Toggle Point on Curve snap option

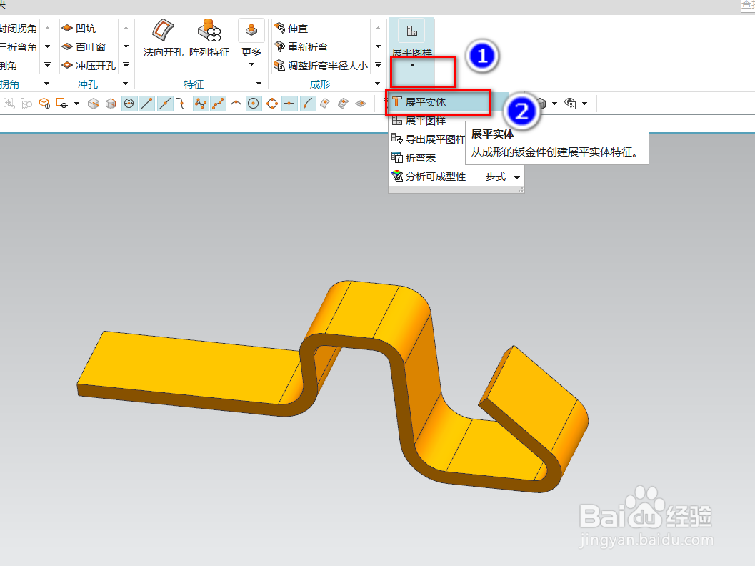click(307, 104)
